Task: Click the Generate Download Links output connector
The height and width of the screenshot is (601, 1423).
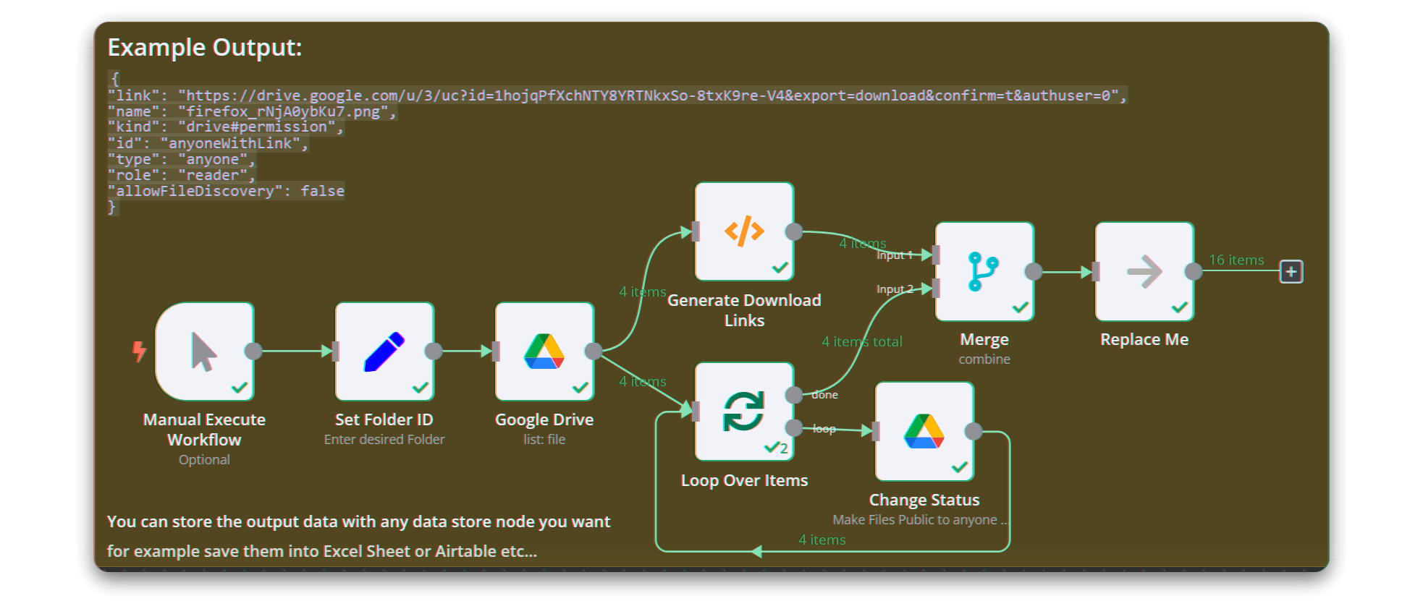Action: coord(794,231)
